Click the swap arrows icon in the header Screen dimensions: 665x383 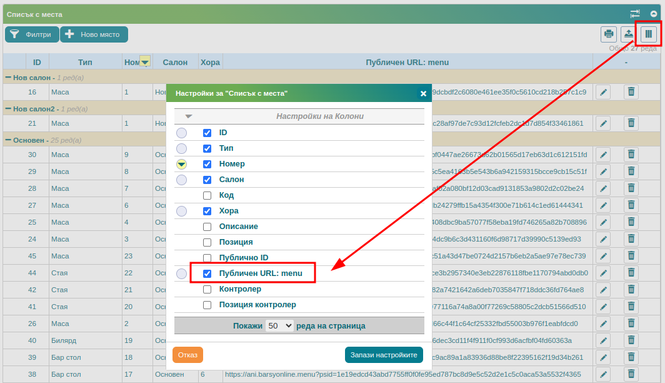[635, 14]
